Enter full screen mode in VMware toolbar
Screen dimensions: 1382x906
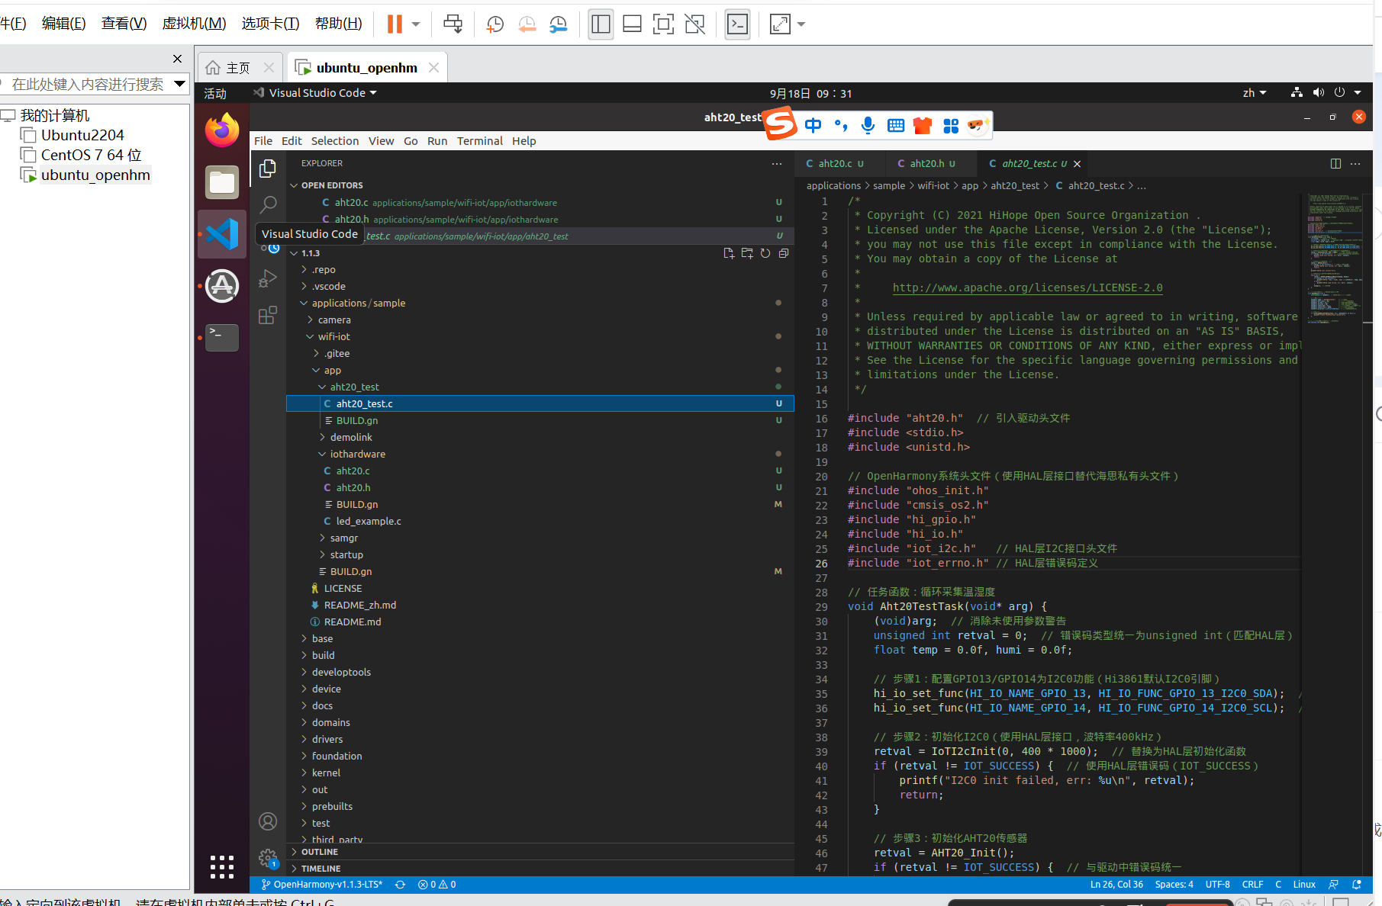[663, 24]
